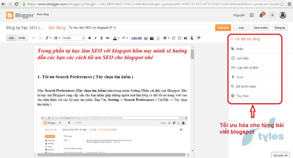The width and height of the screenshot is (293, 158).
Task: Click the Blog tự học SEO title
Action: coord(25,28)
